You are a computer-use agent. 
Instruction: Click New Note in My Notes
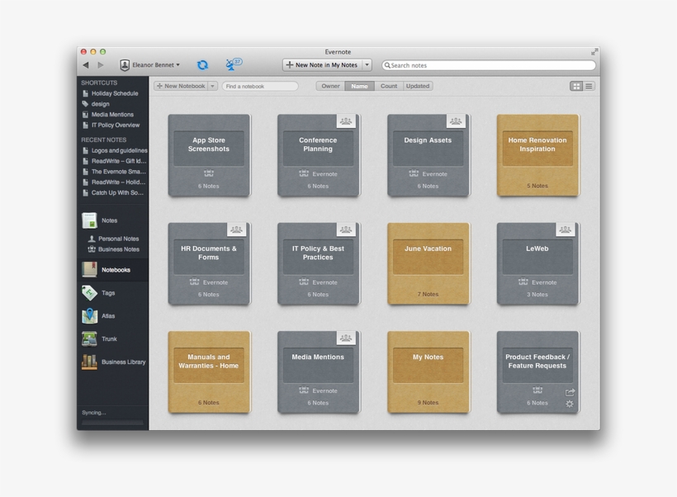[323, 64]
